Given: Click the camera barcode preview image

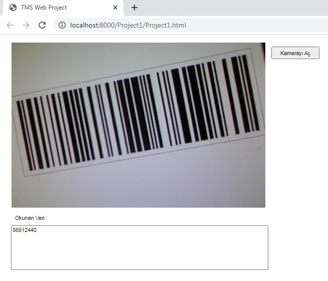Looking at the screenshot, I should (138, 125).
